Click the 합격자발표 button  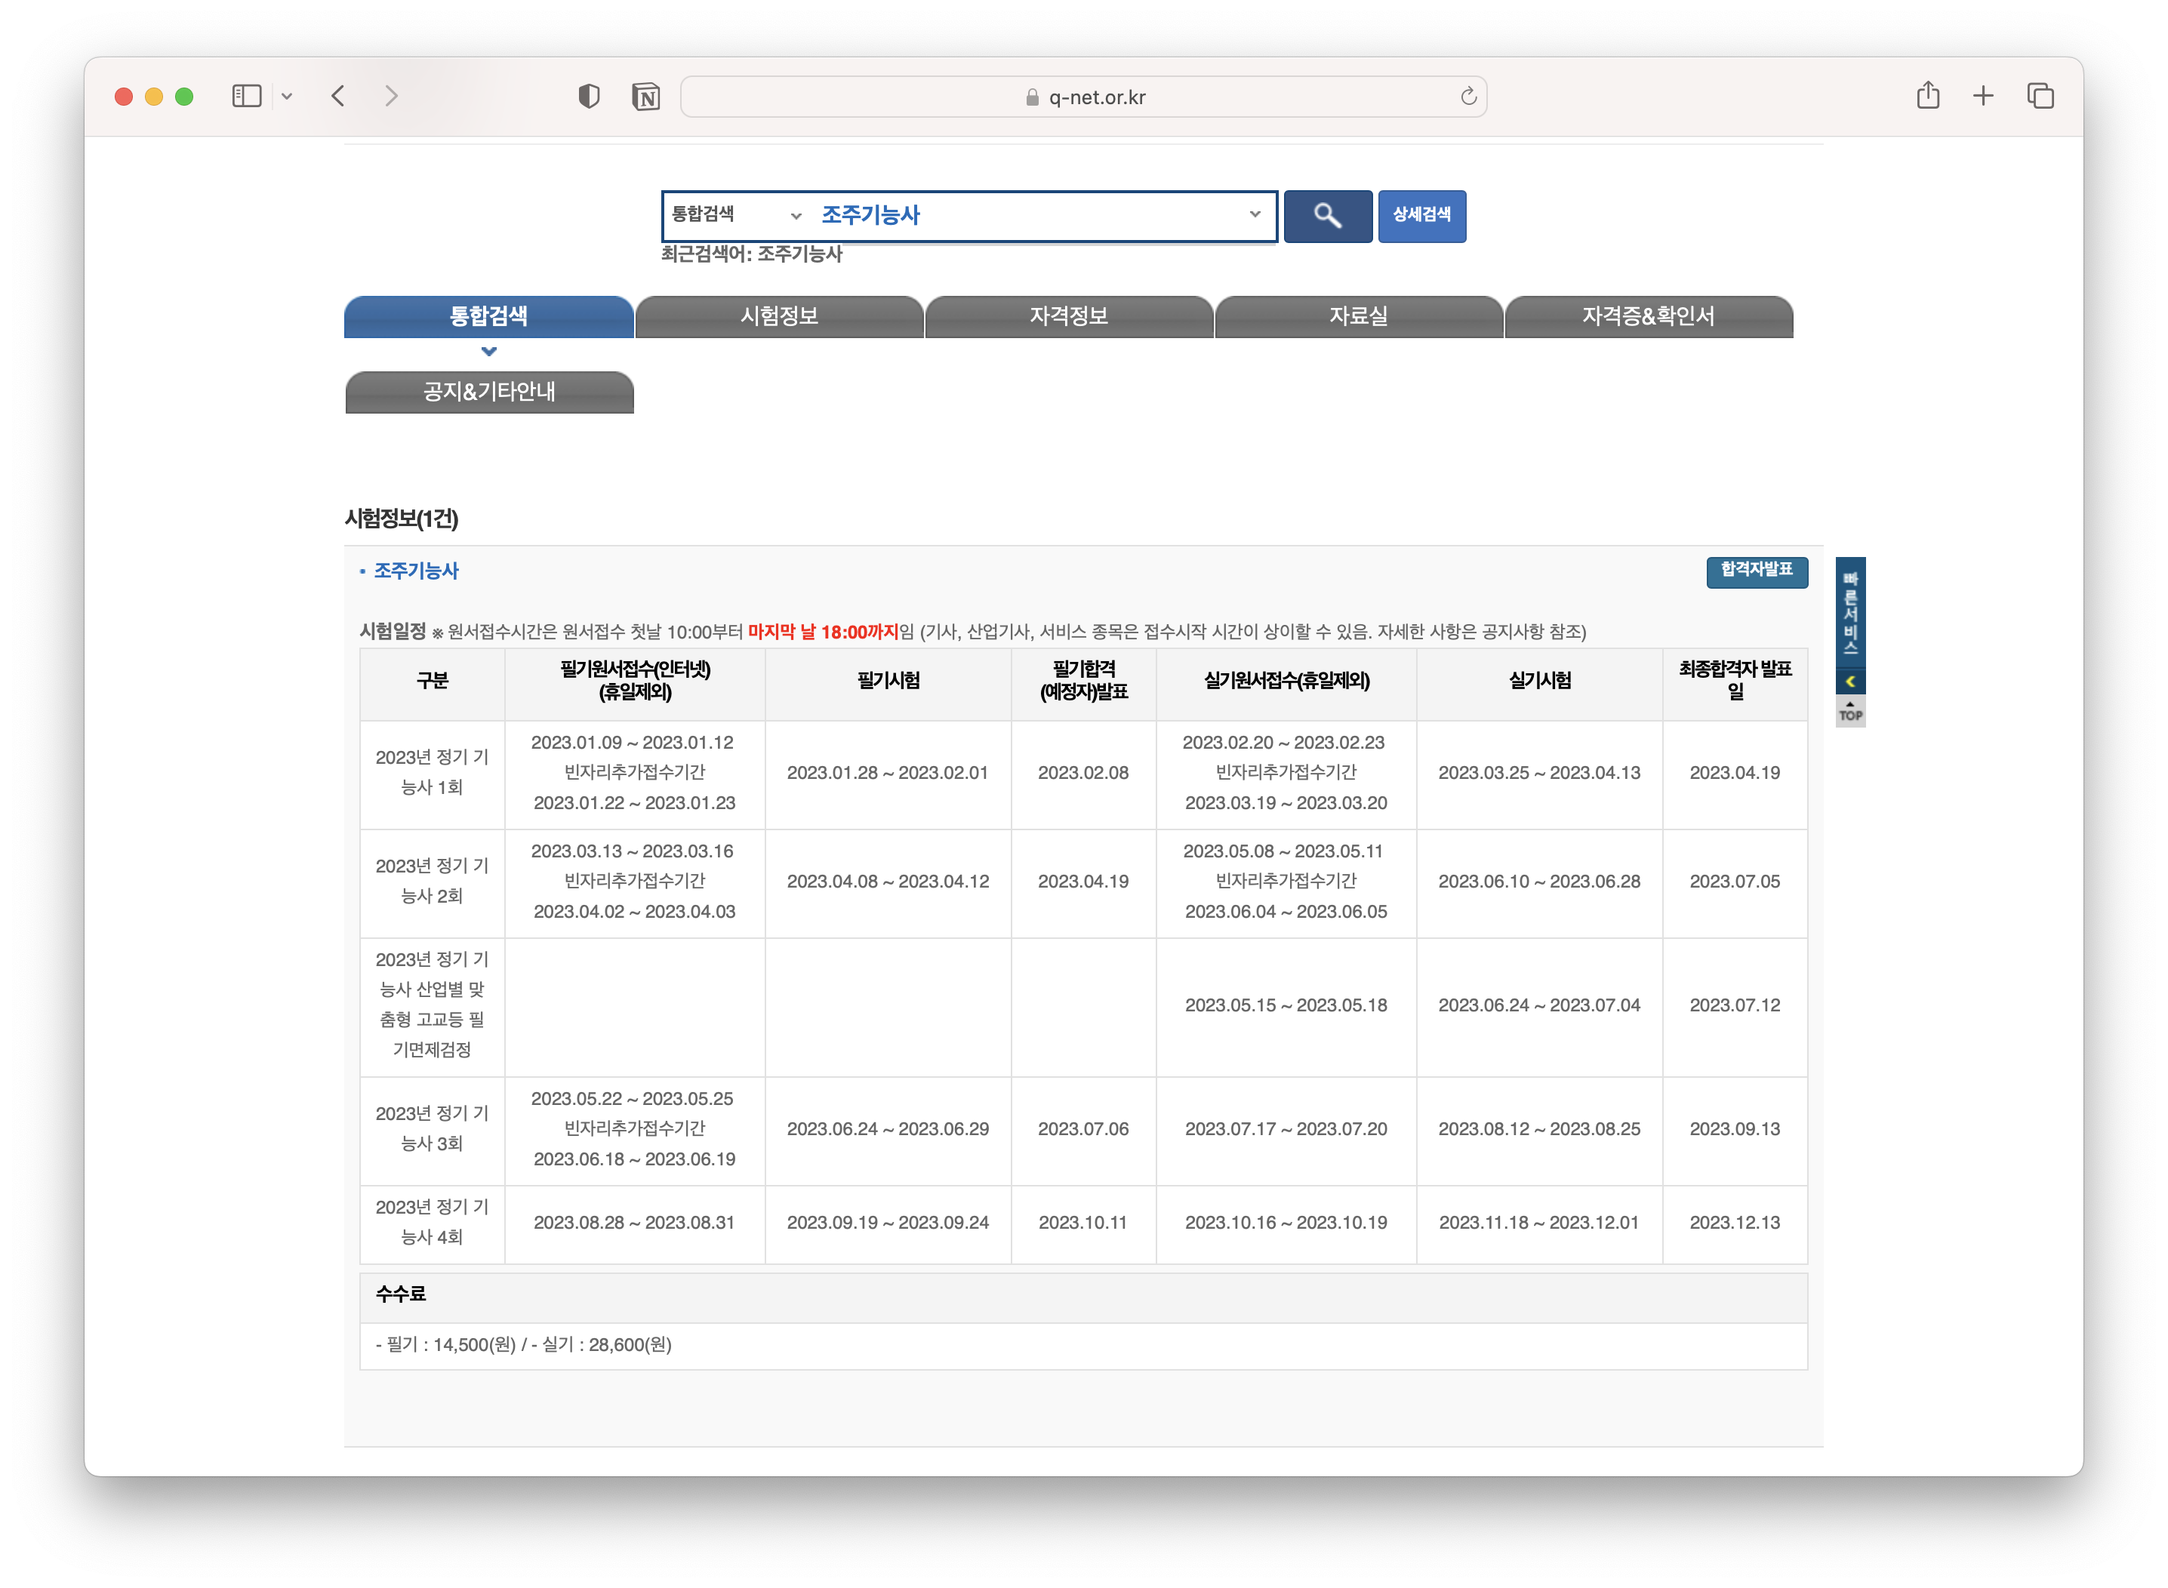(x=1756, y=571)
